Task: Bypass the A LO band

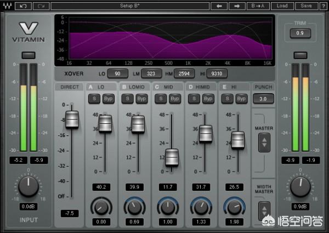Action: point(108,99)
